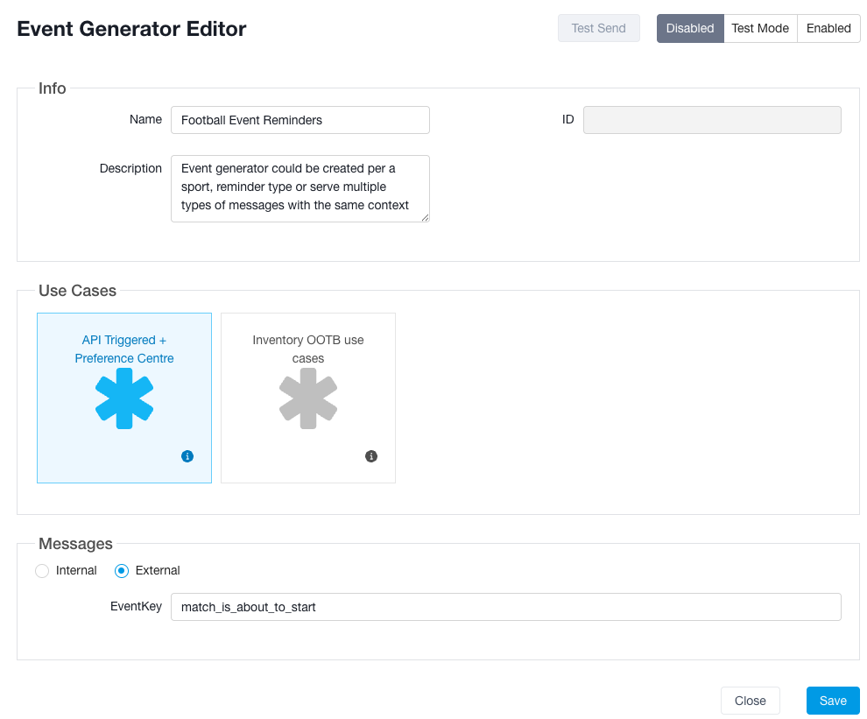
Task: Click the Close button
Action: [x=751, y=701]
